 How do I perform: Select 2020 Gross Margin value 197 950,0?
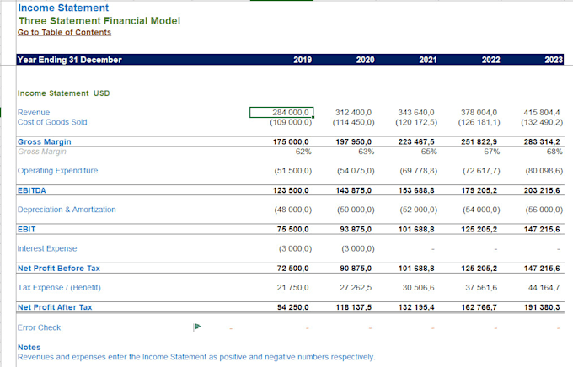pyautogui.click(x=354, y=141)
